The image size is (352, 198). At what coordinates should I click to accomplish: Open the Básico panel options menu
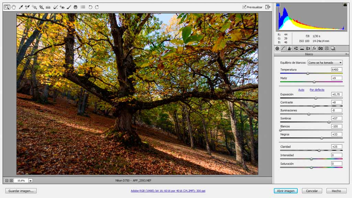coord(346,54)
